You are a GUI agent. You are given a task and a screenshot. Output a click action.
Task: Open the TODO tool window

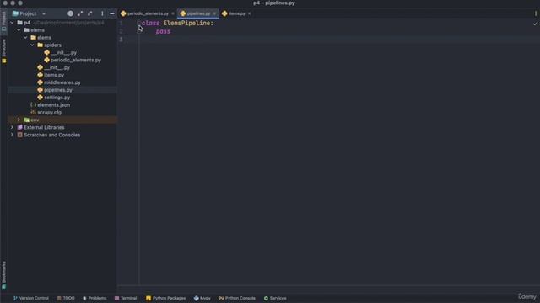[66, 298]
